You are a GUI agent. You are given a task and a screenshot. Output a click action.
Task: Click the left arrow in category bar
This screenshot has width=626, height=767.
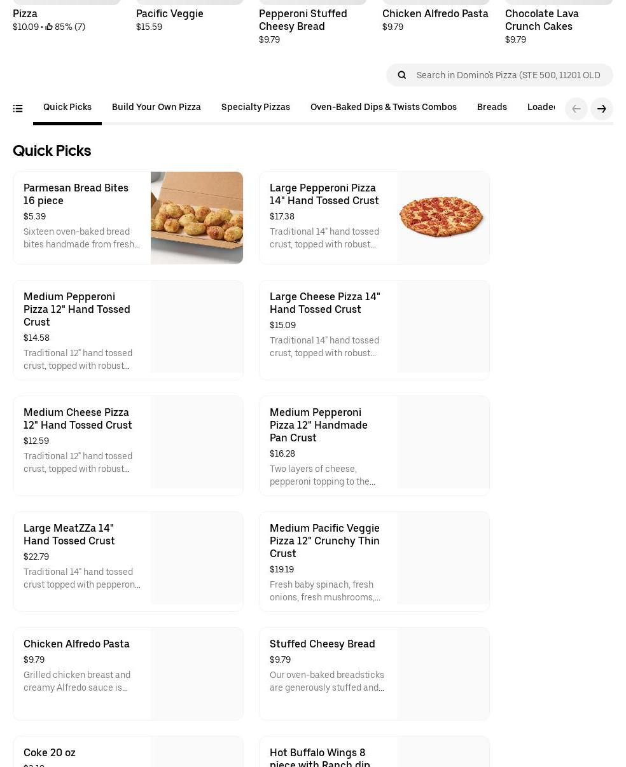(x=576, y=109)
